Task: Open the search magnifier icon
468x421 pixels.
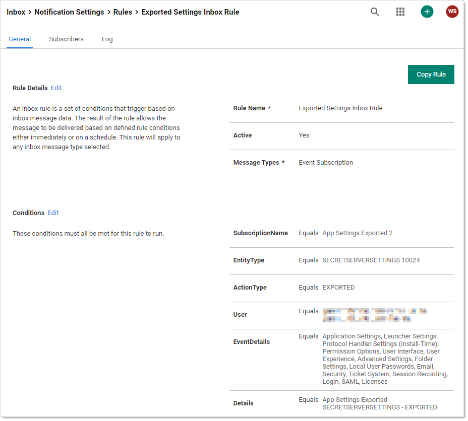Action: pos(375,12)
